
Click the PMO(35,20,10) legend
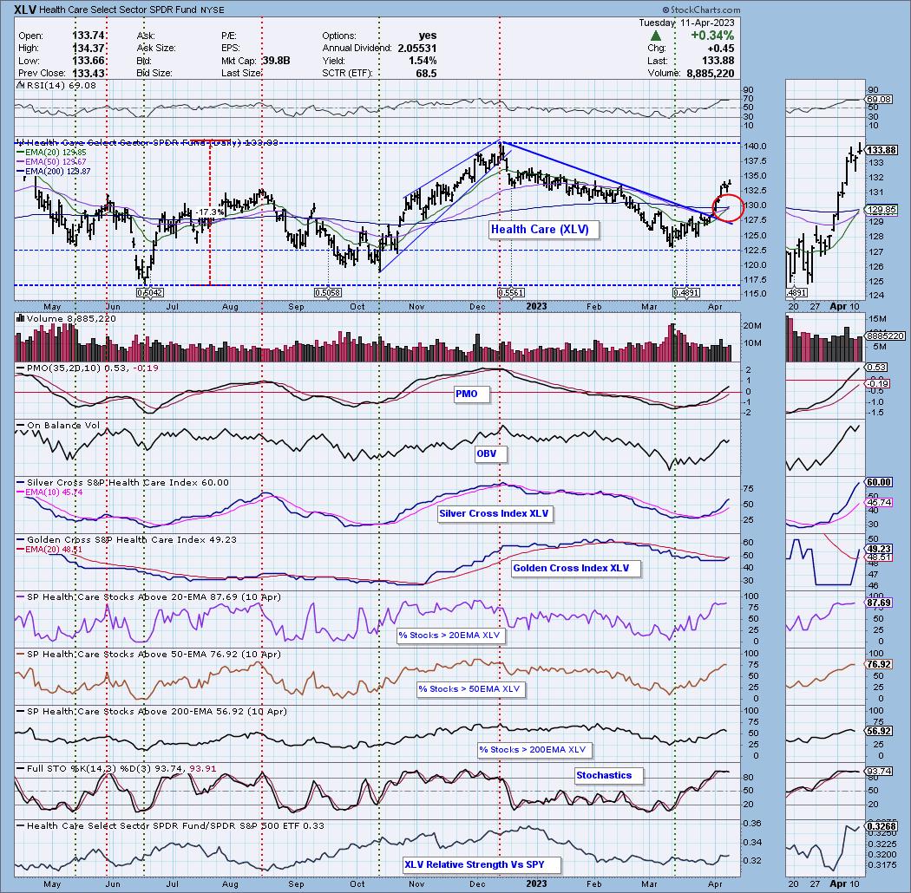[87, 368]
